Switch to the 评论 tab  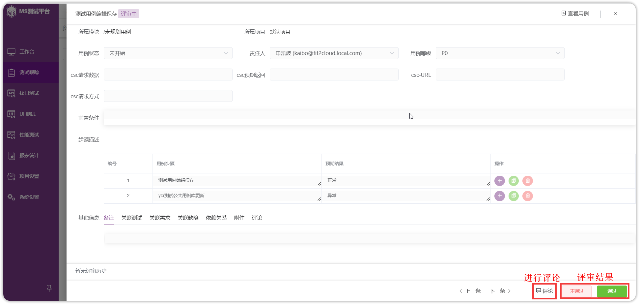coord(257,218)
